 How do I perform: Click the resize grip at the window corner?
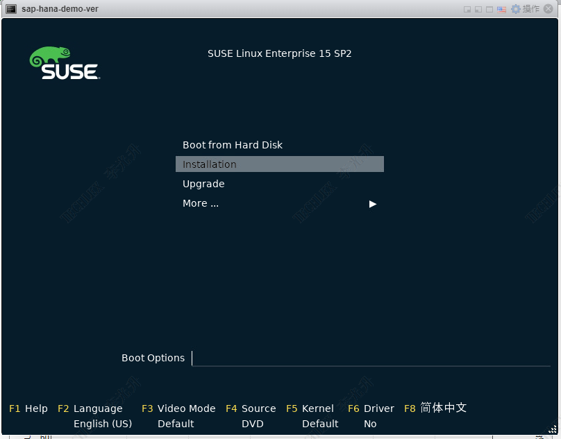553,430
